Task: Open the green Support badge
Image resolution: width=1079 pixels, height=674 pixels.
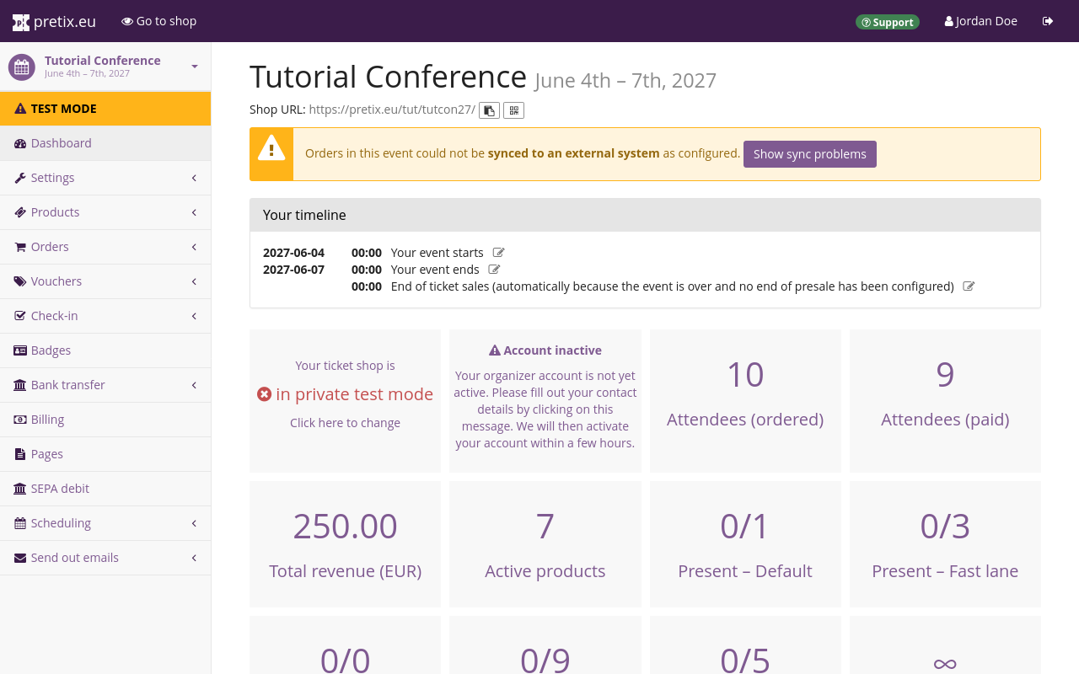Action: (x=887, y=22)
